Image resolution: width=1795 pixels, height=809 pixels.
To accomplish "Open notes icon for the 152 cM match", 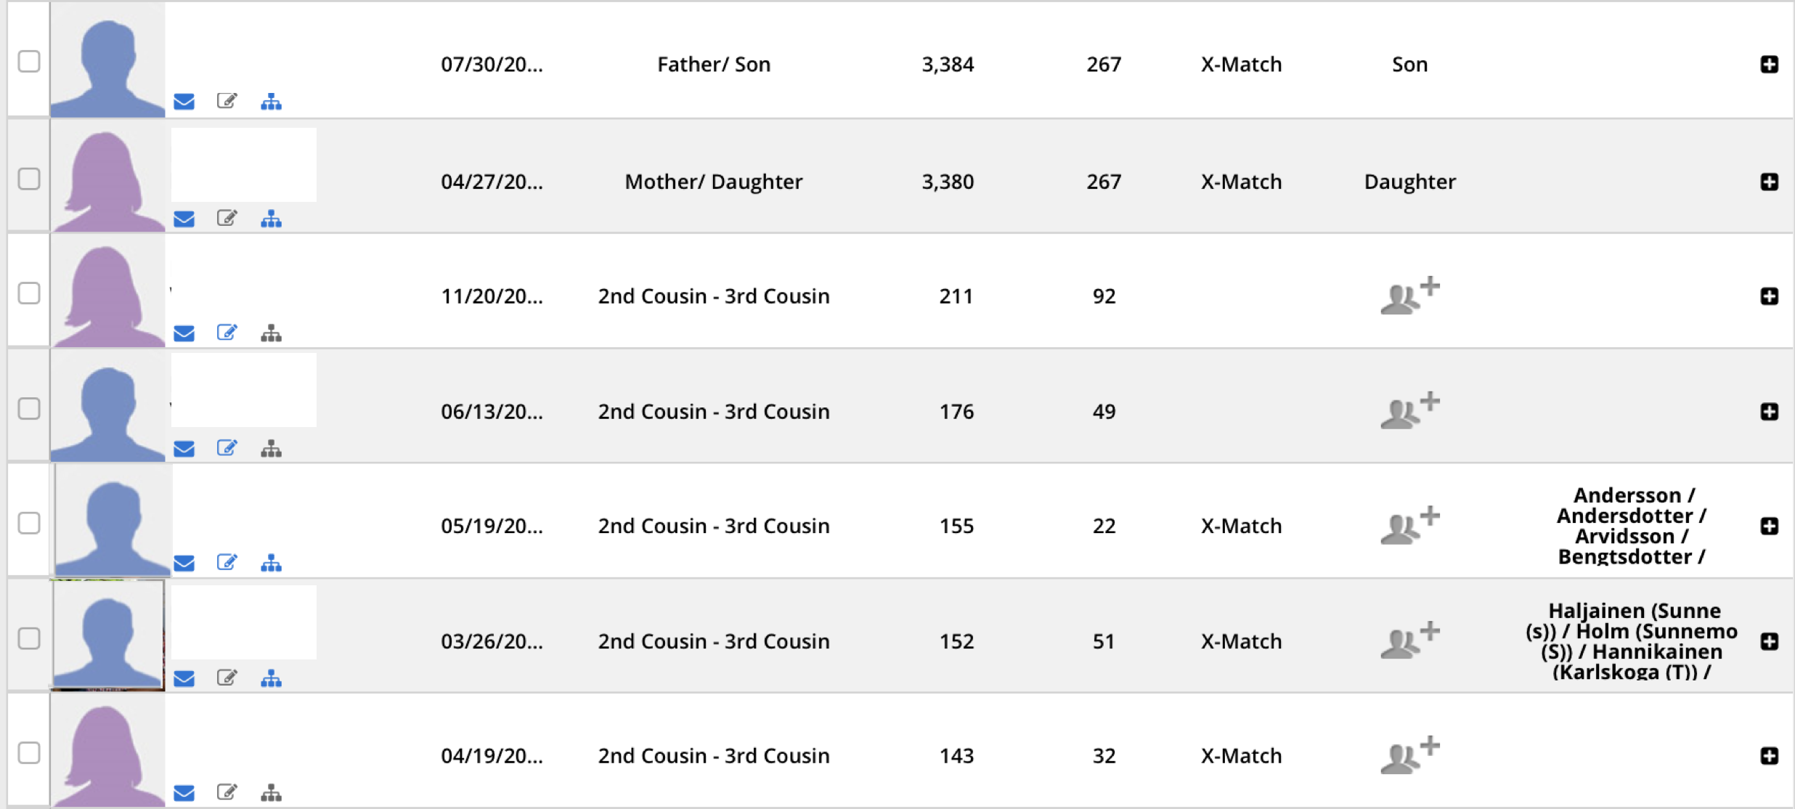I will [227, 678].
